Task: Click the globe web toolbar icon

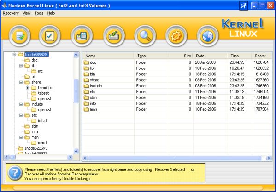Action: pyautogui.click(x=208, y=36)
